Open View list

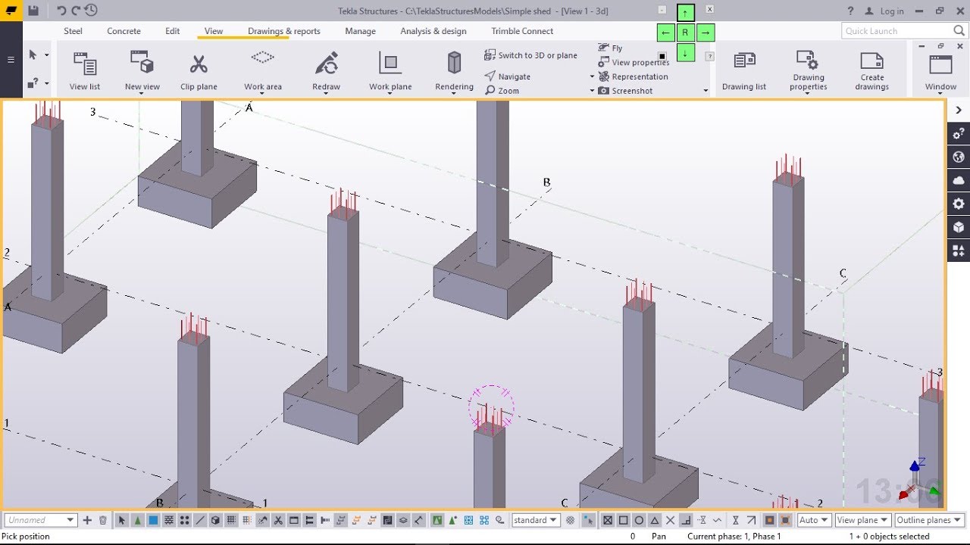click(x=84, y=71)
